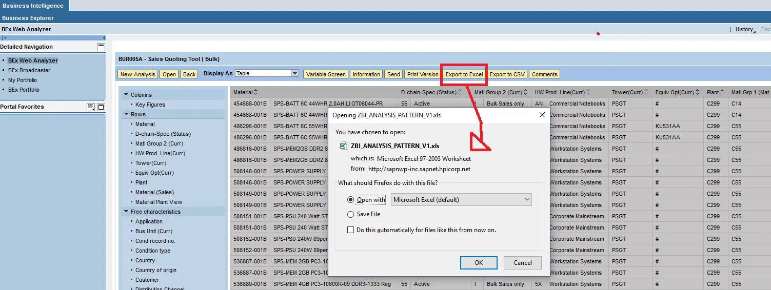
Task: Open My Portfolio in navigation
Action: click(23, 80)
